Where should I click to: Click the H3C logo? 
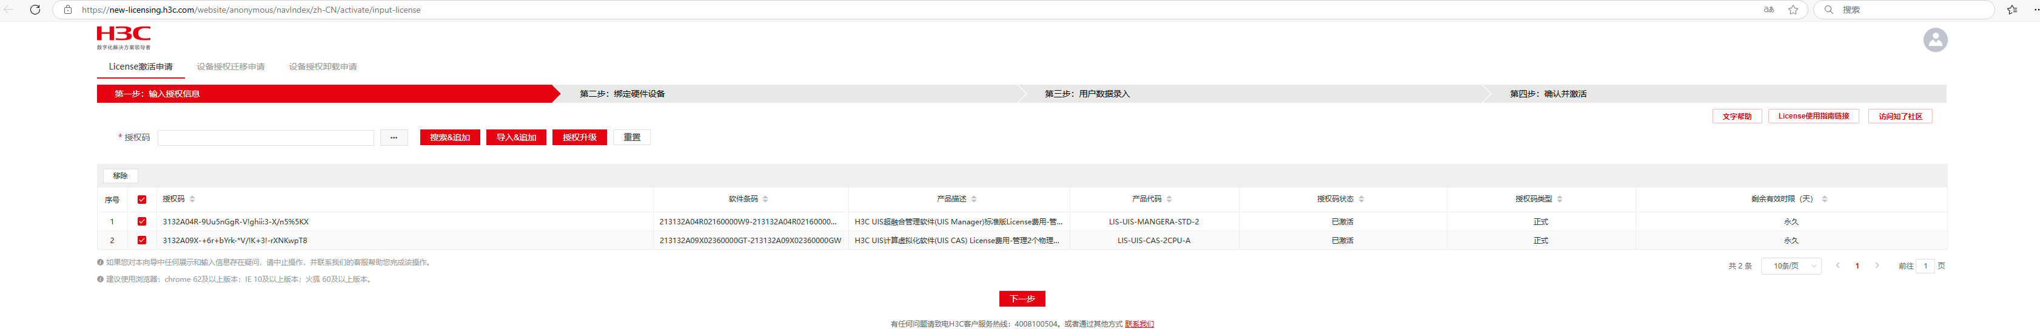(x=124, y=37)
